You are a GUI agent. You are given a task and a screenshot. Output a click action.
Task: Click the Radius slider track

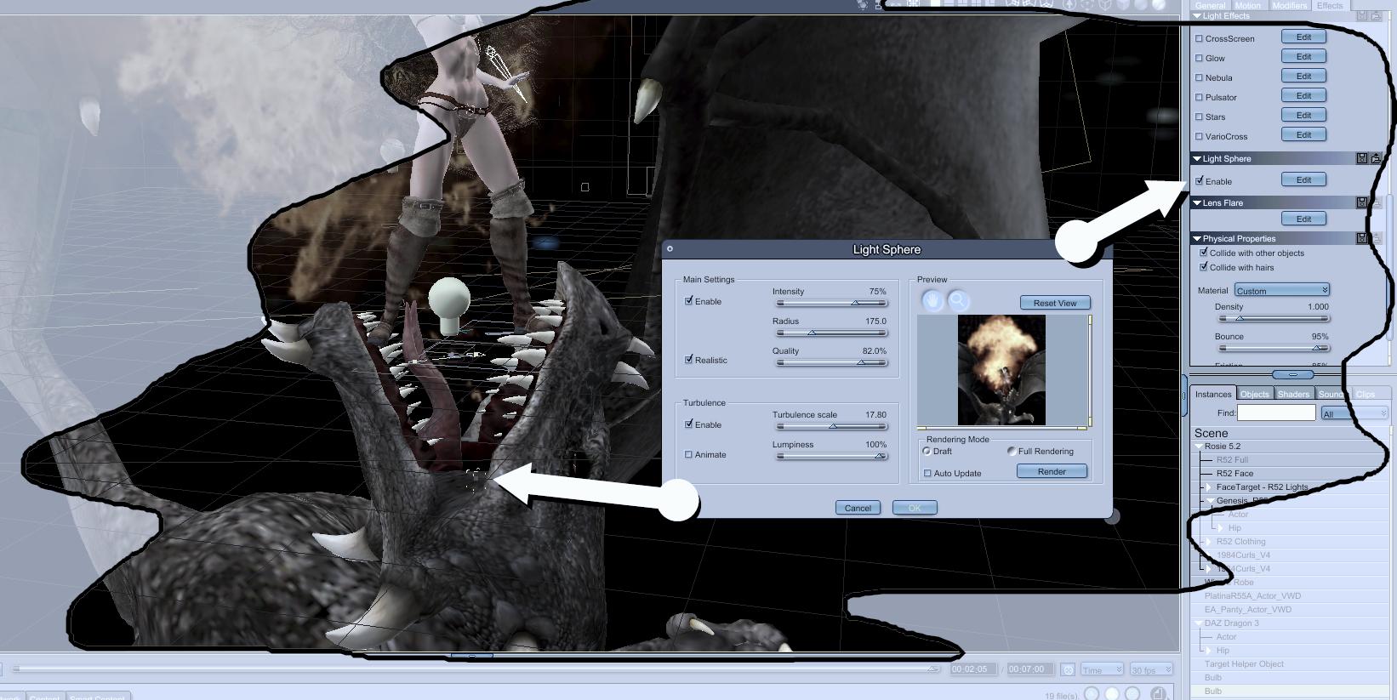(x=832, y=333)
